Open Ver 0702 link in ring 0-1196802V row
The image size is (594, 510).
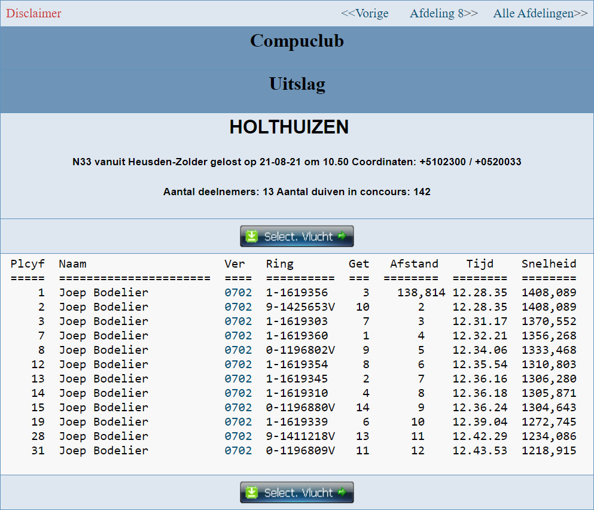238,350
